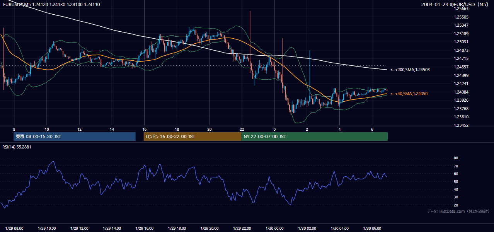The image size is (494, 232).
Task: Click hour label 22 under the price chart
Action: coord(242,129)
